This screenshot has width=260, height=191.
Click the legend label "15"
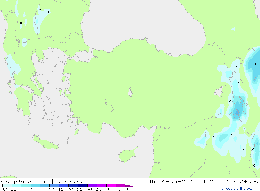coord(61,189)
